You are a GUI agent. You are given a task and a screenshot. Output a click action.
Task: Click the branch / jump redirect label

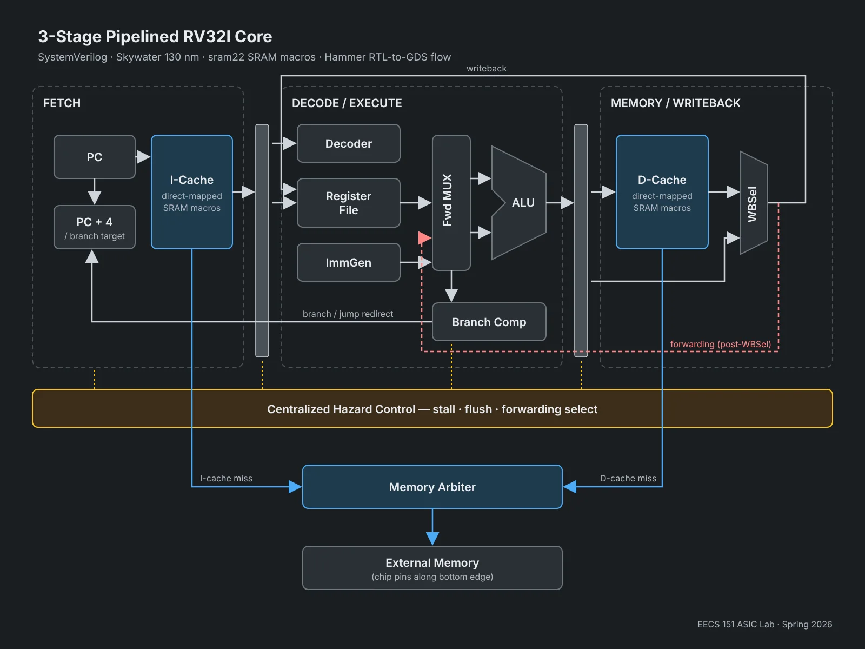348,314
